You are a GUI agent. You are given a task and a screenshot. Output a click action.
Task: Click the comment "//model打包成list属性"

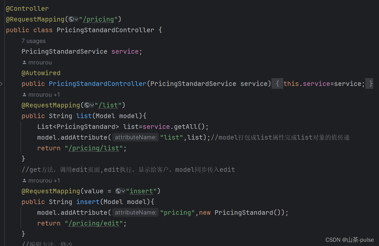pos(280,137)
